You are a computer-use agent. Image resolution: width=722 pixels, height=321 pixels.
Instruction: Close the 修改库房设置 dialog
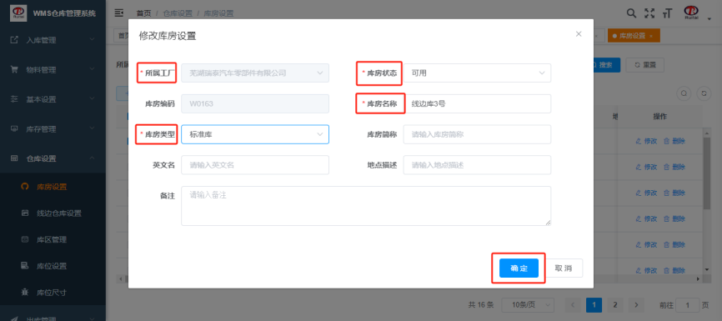[x=579, y=34]
